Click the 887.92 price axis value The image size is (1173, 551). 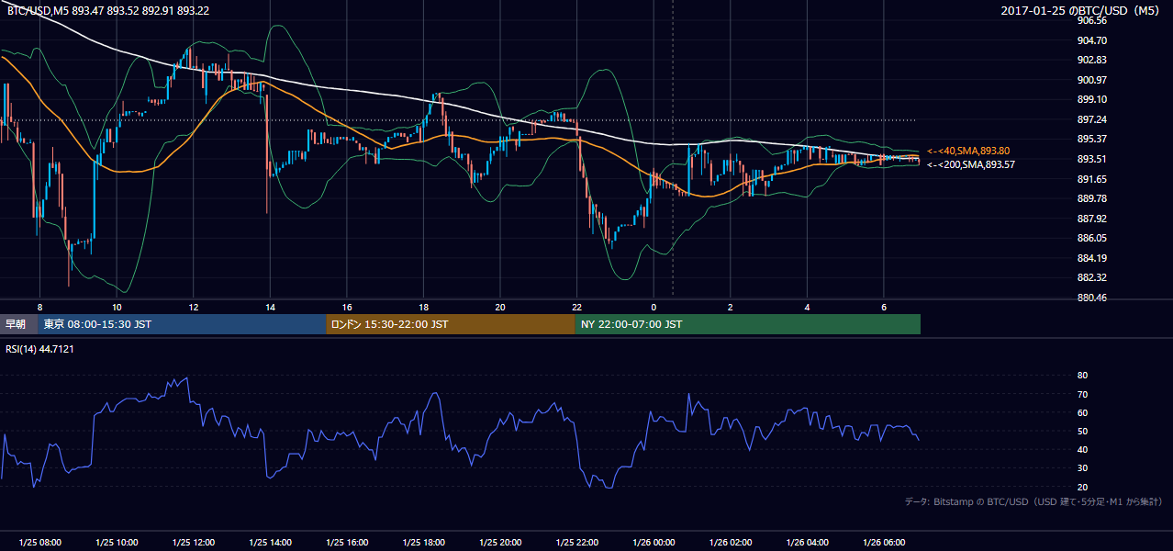[x=1091, y=219]
